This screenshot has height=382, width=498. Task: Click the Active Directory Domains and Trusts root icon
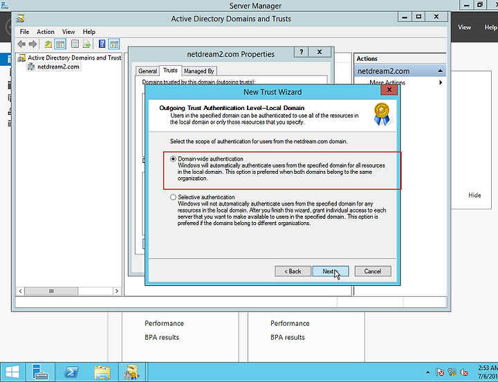(21, 58)
